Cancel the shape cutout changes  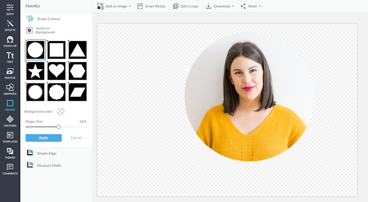point(76,137)
